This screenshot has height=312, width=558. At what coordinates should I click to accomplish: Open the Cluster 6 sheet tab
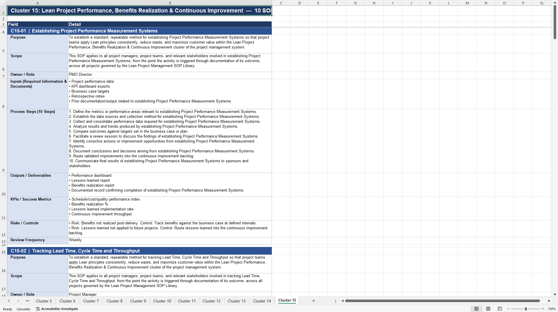[x=67, y=301]
